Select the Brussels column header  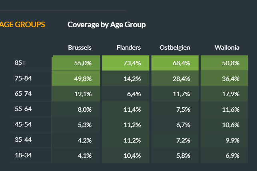[80, 48]
